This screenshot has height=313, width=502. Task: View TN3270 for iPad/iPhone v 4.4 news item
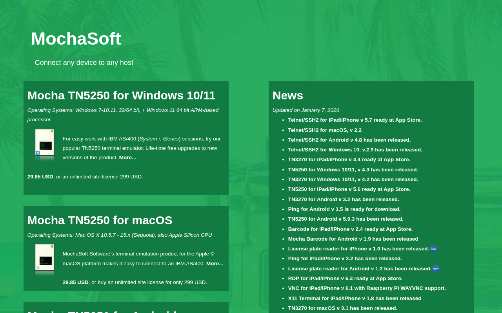pos(349,160)
